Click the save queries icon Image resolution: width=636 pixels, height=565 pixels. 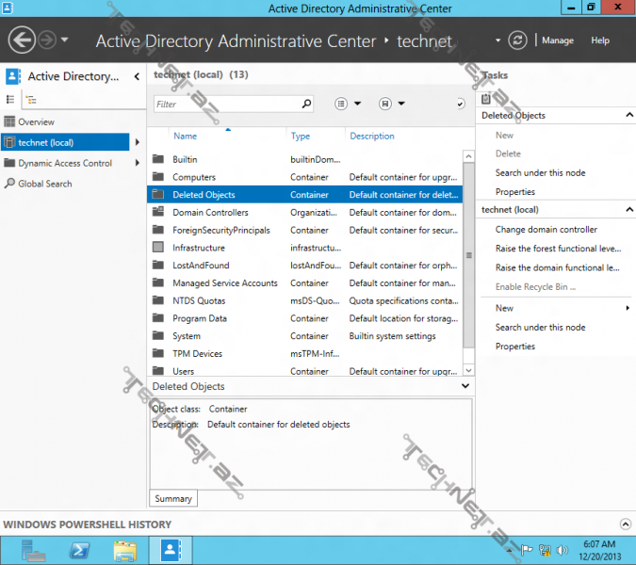pyautogui.click(x=385, y=104)
